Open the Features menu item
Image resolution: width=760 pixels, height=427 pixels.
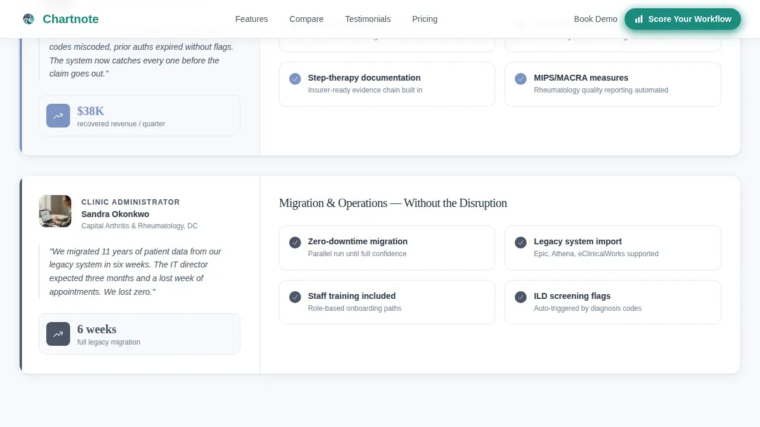click(252, 19)
